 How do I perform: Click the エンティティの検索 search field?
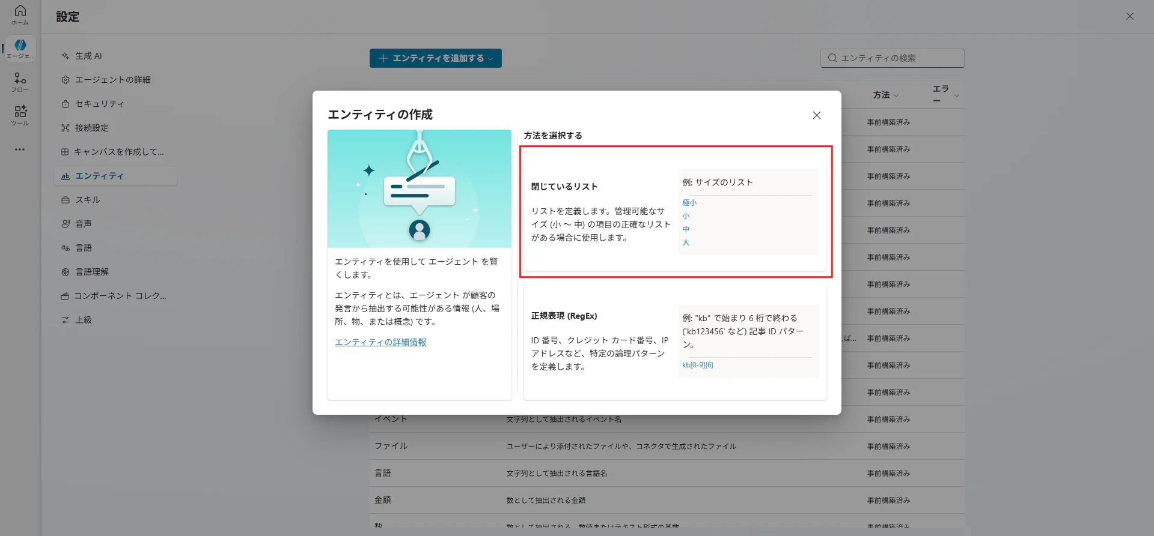(893, 58)
